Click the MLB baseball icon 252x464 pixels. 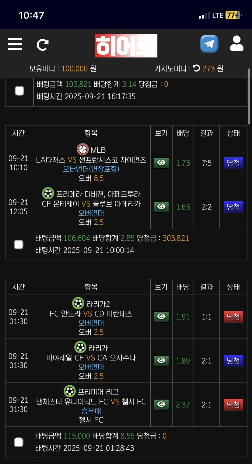83,150
